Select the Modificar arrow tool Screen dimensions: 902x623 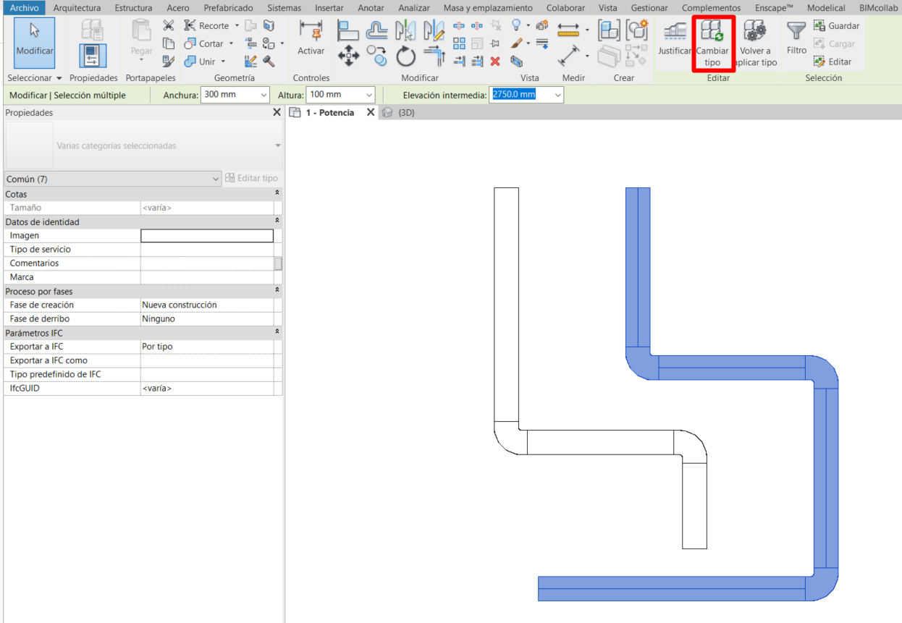click(x=35, y=43)
